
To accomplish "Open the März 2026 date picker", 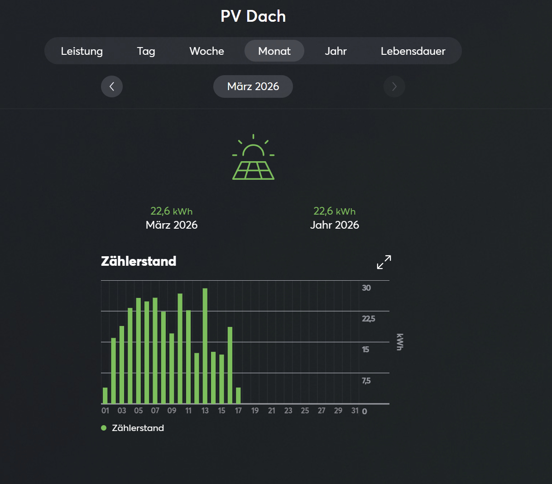I will click(x=253, y=86).
